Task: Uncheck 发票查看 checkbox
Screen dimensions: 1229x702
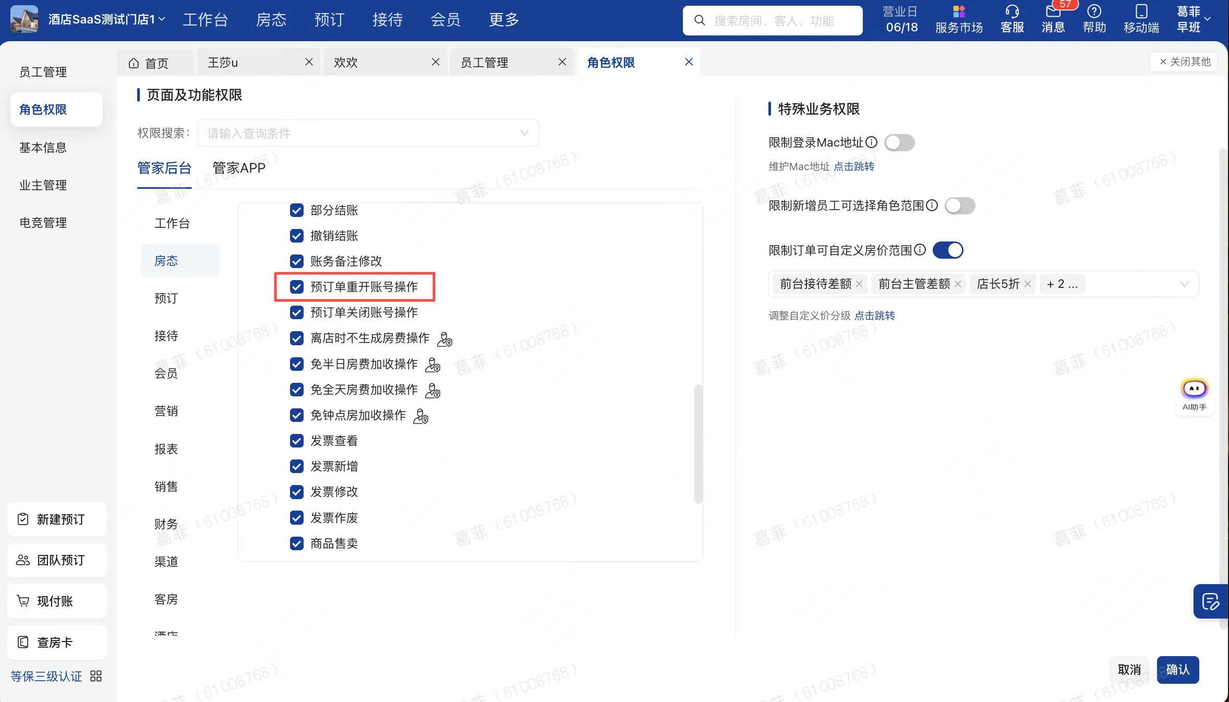Action: [296, 441]
